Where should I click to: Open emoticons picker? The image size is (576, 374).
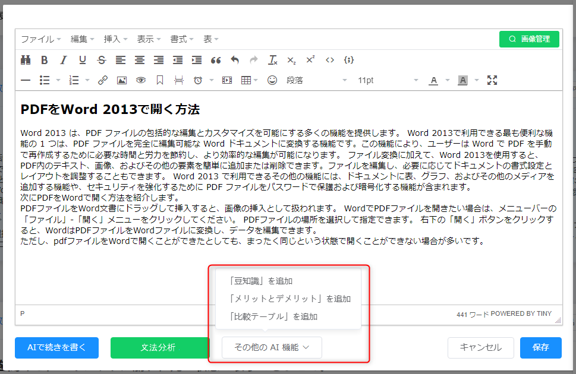(272, 80)
